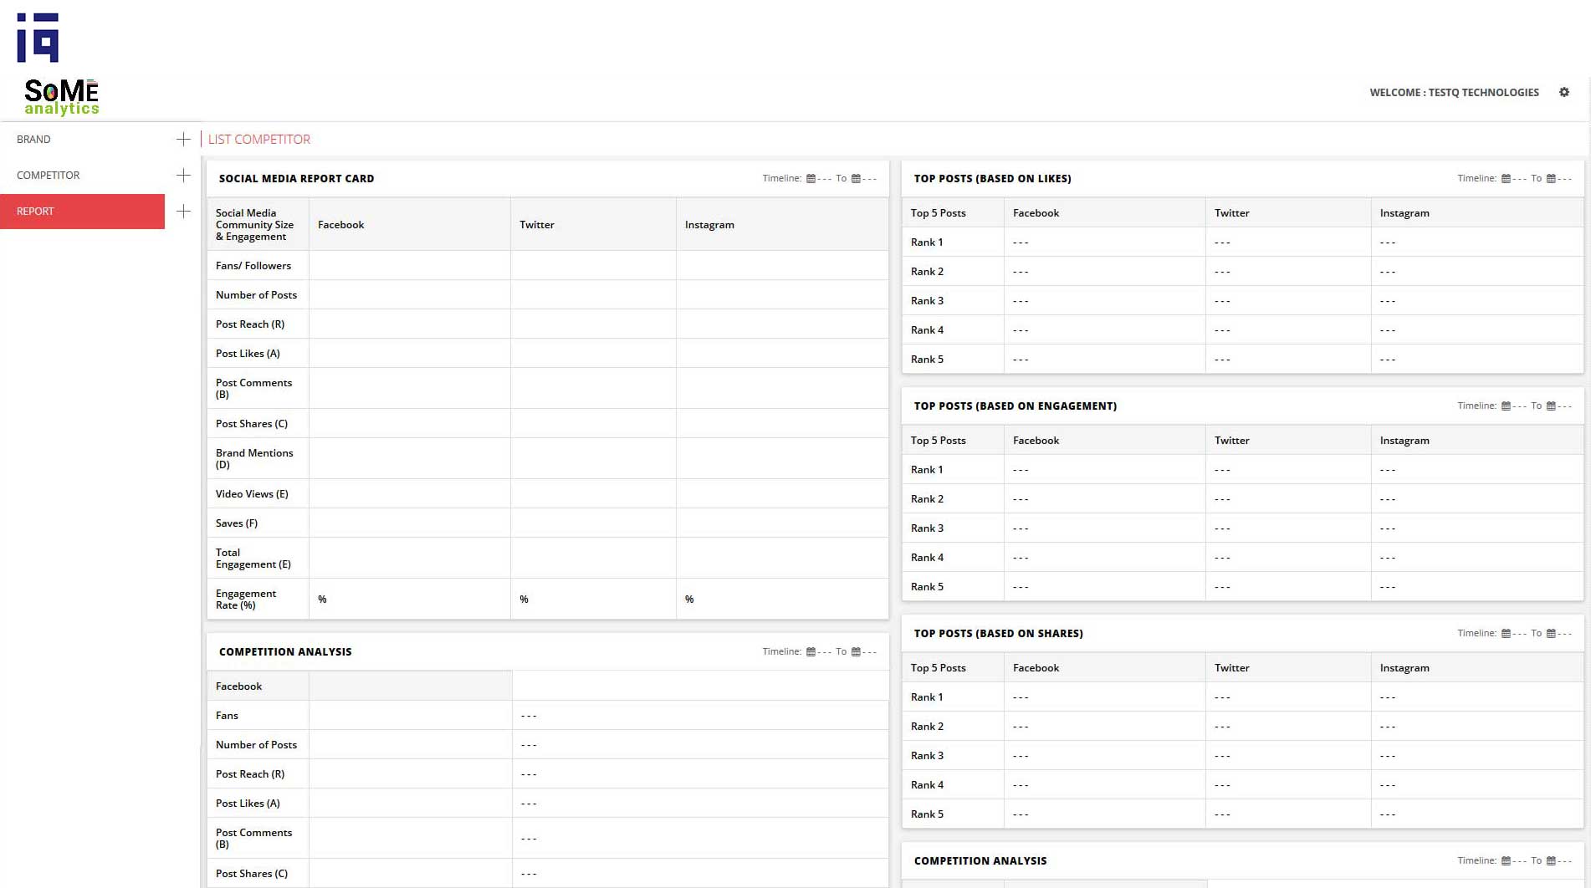Open start date calendar for Top Posts (Based on Shares)
The image size is (1591, 888).
[x=1506, y=633]
